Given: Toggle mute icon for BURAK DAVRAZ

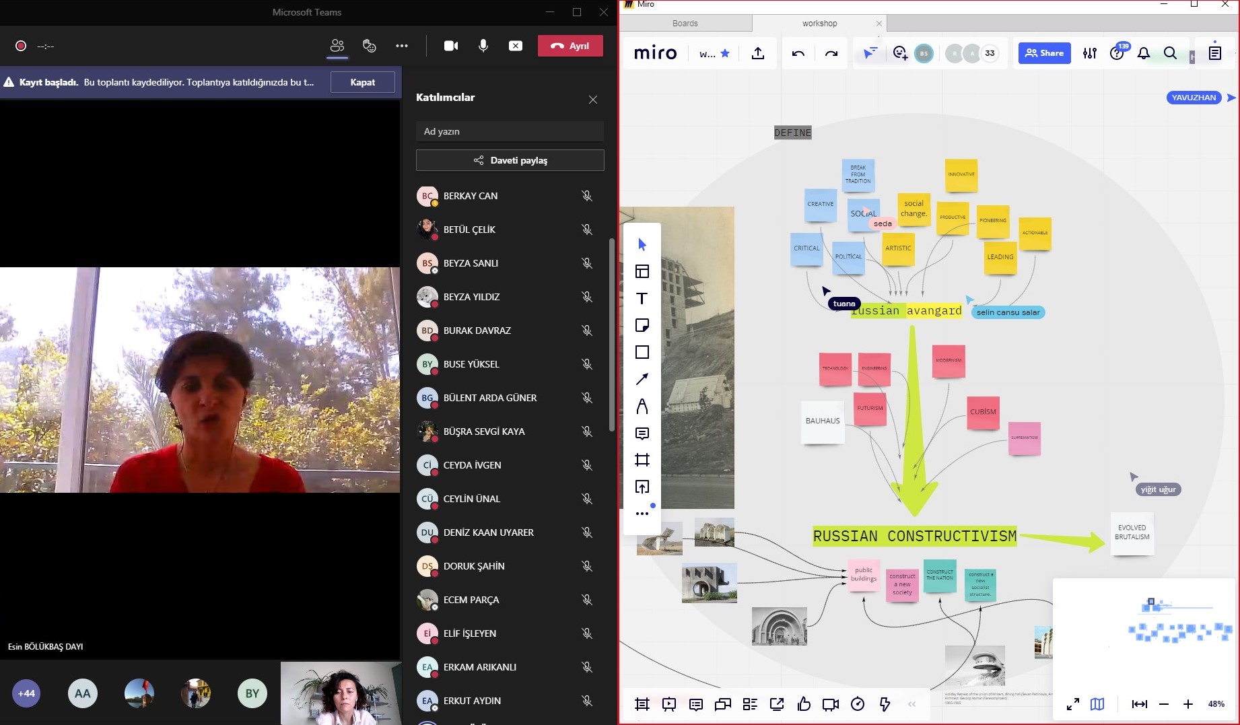Looking at the screenshot, I should [587, 331].
